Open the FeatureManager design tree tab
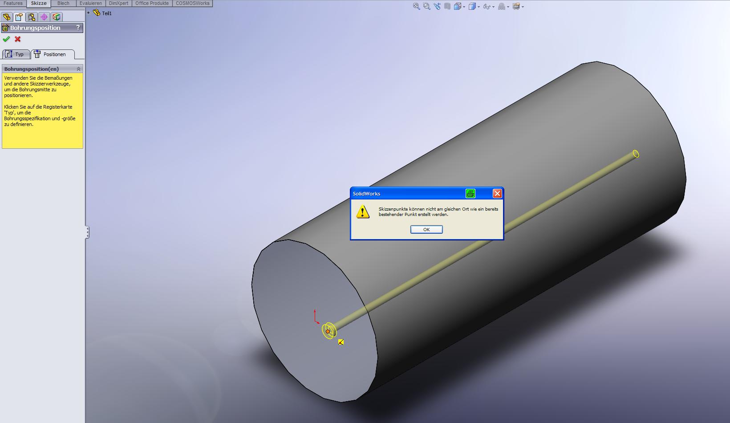This screenshot has height=423, width=730. (7, 17)
